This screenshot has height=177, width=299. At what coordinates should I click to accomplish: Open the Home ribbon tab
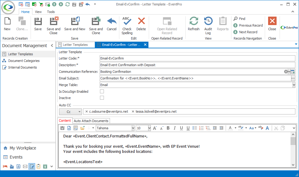[x=25, y=12]
